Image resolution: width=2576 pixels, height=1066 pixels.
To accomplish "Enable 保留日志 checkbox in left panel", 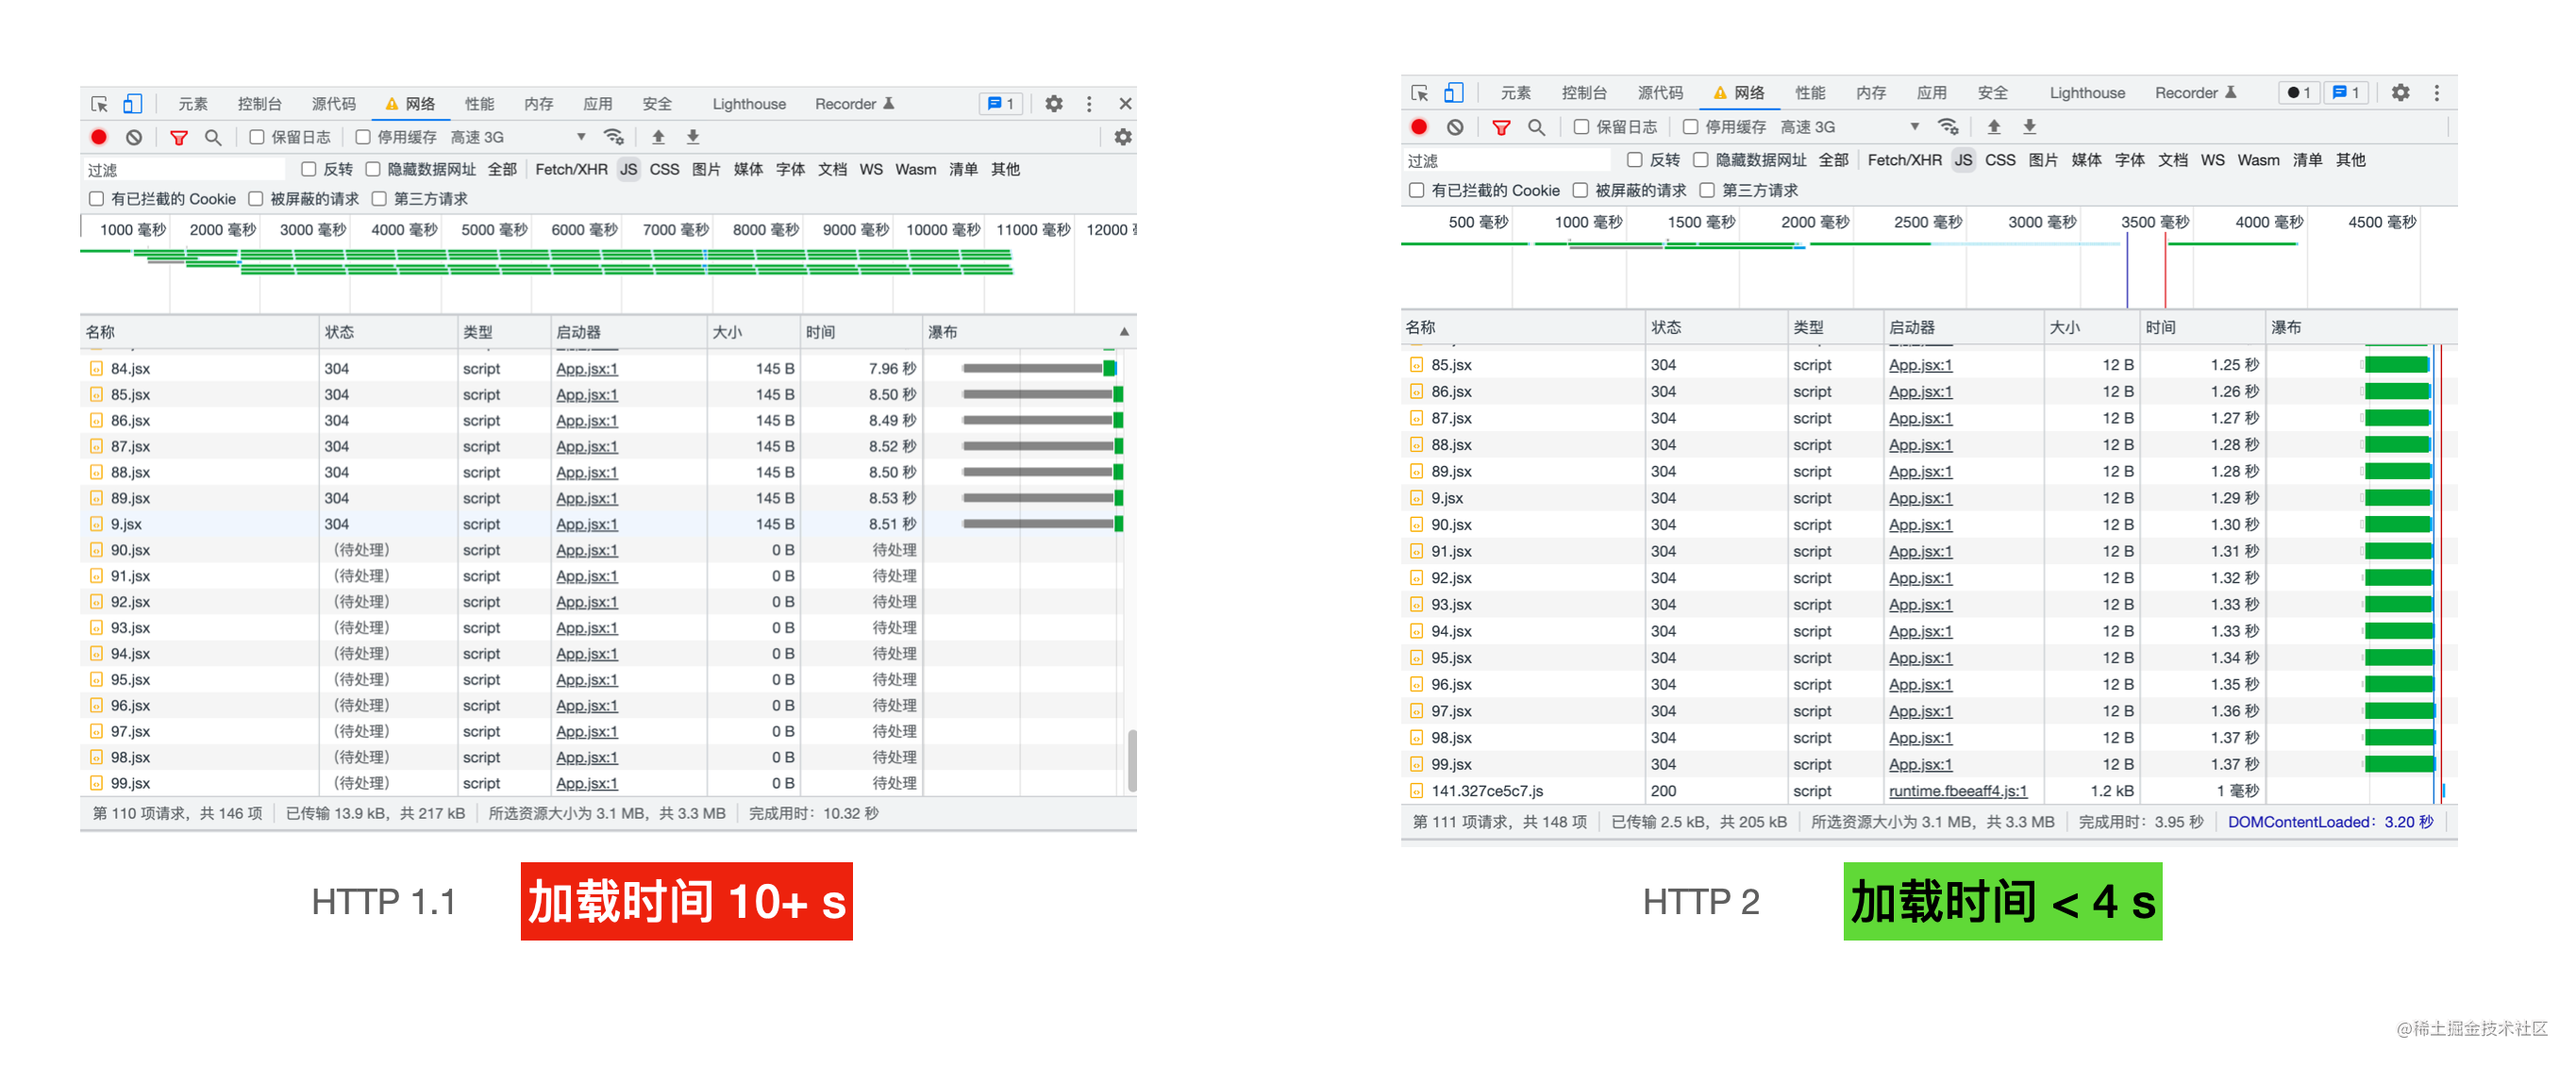I will click(x=258, y=137).
